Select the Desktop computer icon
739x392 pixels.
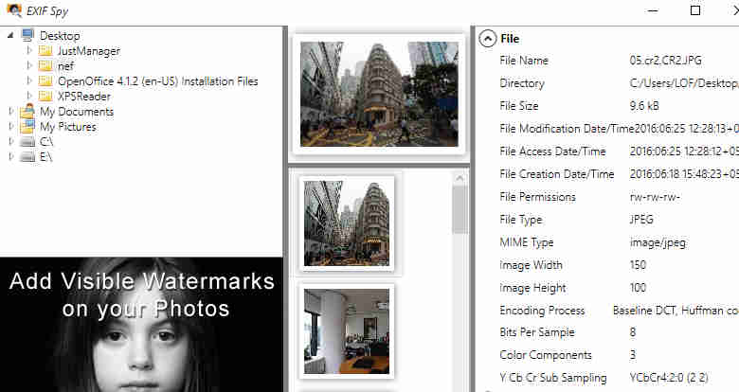[x=27, y=35]
